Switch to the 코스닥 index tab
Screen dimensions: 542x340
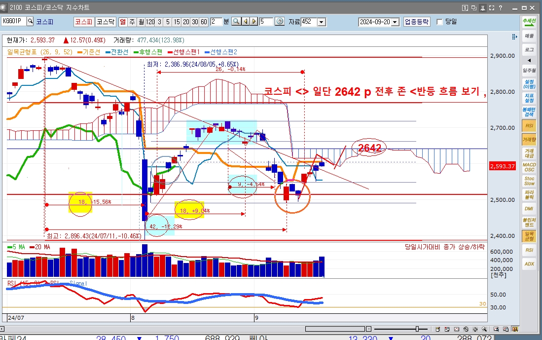106,22
